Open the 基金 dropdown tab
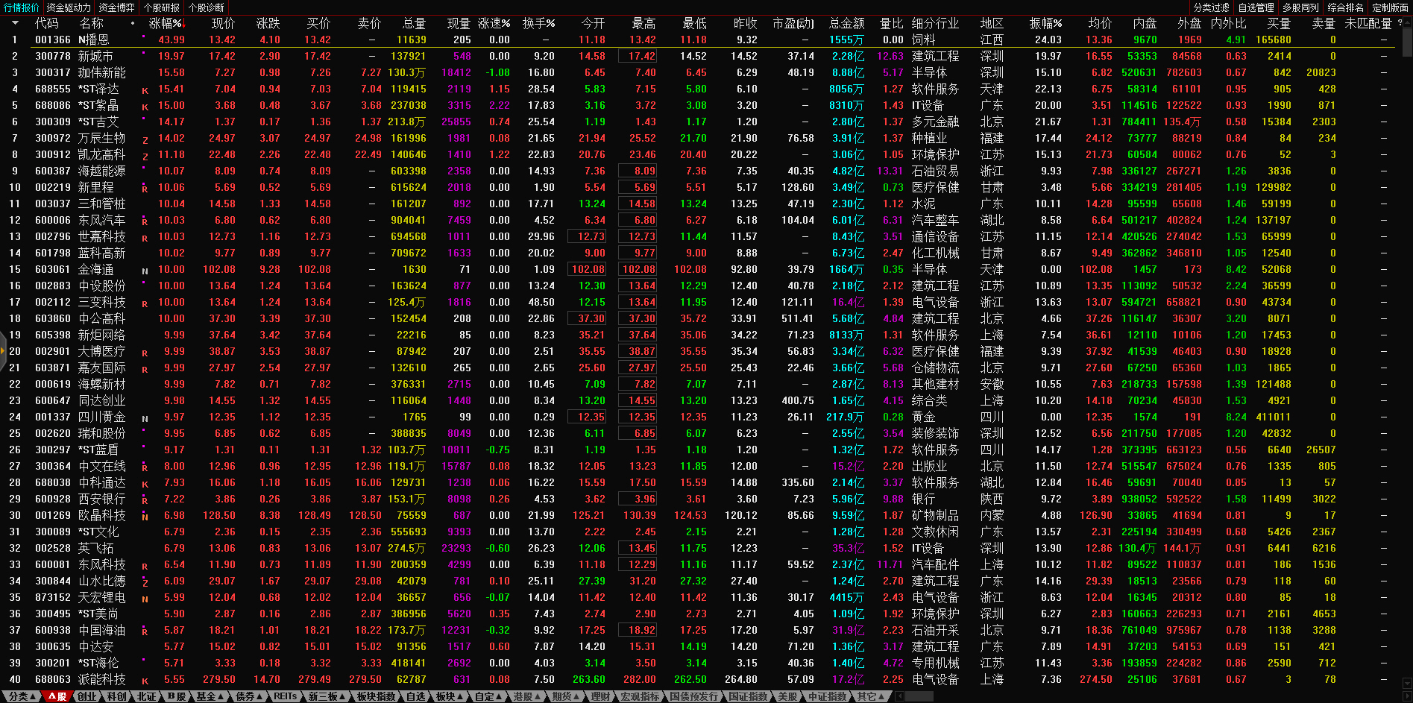Viewport: 1413px width, 703px height. (x=210, y=696)
